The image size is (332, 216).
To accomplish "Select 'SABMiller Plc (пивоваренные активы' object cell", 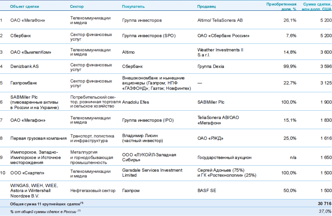I will click(x=35, y=102).
